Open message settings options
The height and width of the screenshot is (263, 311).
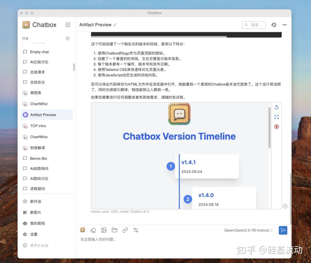point(136,230)
